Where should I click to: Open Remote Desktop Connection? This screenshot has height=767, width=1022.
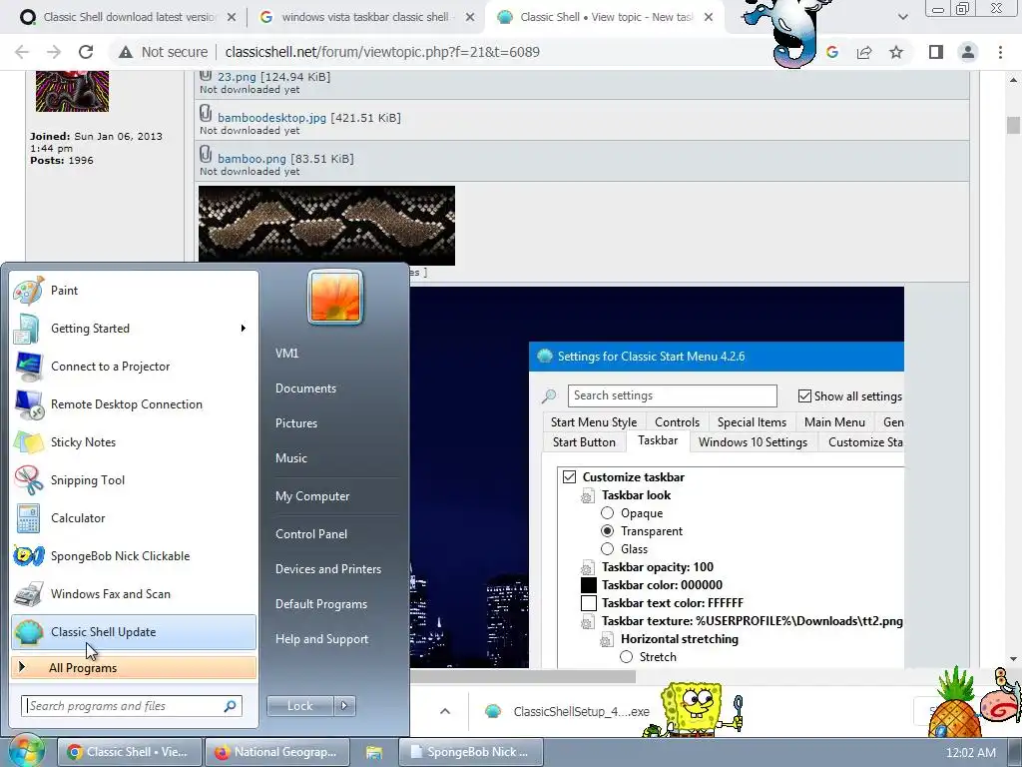[x=134, y=404]
